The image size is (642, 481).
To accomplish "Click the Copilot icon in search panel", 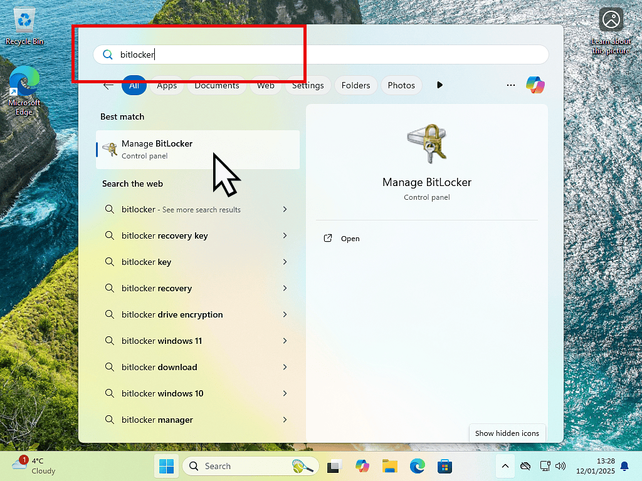I will 535,85.
